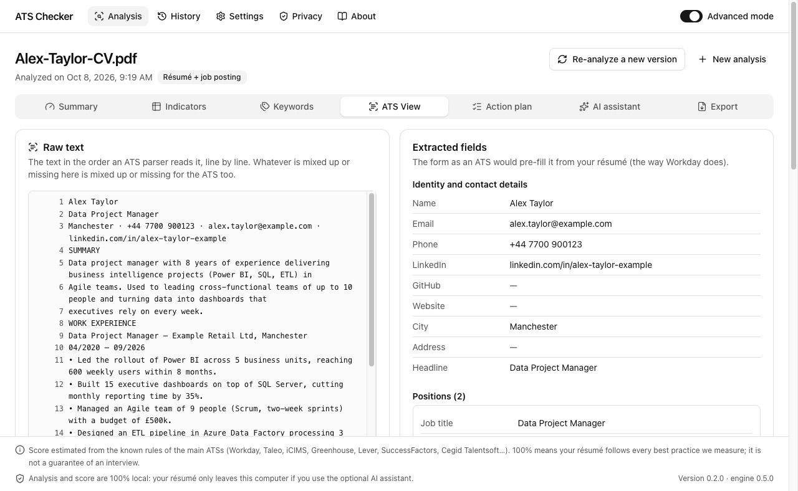Click the refresh icon on Re-analyze button
798x491 pixels.
(562, 59)
